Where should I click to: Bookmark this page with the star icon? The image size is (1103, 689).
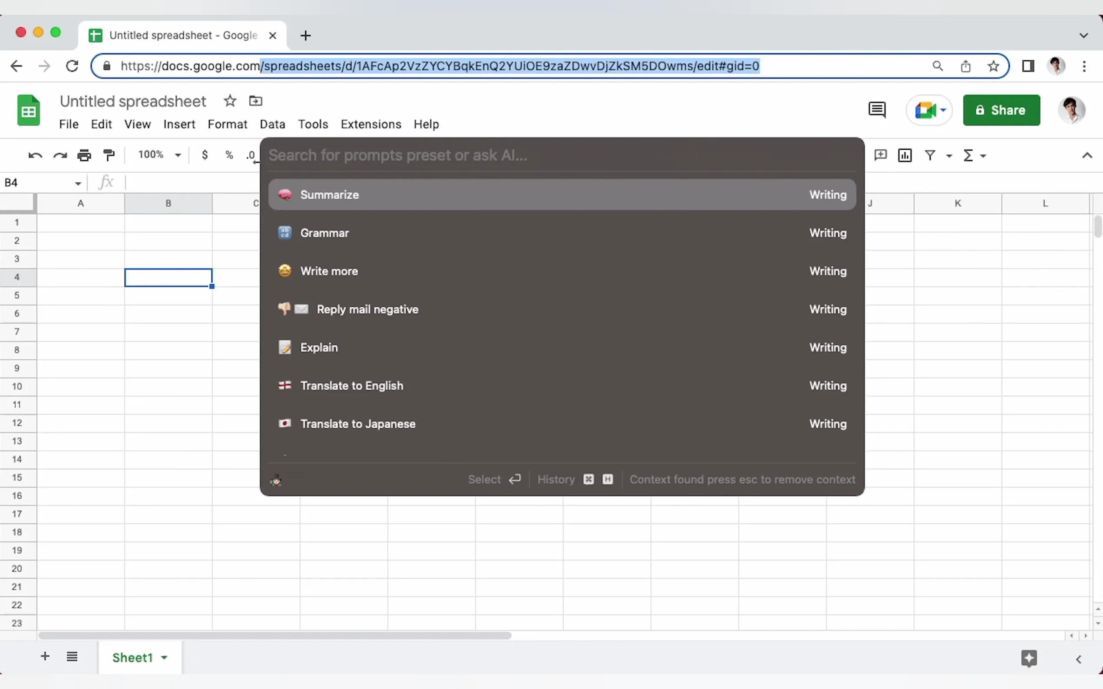(x=993, y=66)
